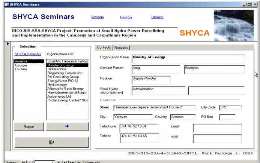Click the Position field Deputy Minister

tap(151, 80)
